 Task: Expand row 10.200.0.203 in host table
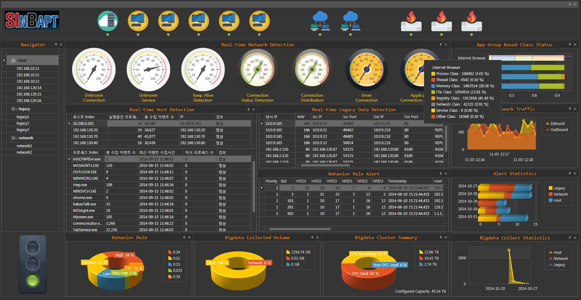(x=69, y=123)
